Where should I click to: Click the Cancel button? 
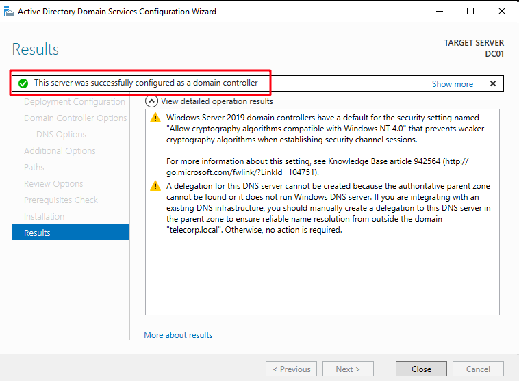point(478,369)
